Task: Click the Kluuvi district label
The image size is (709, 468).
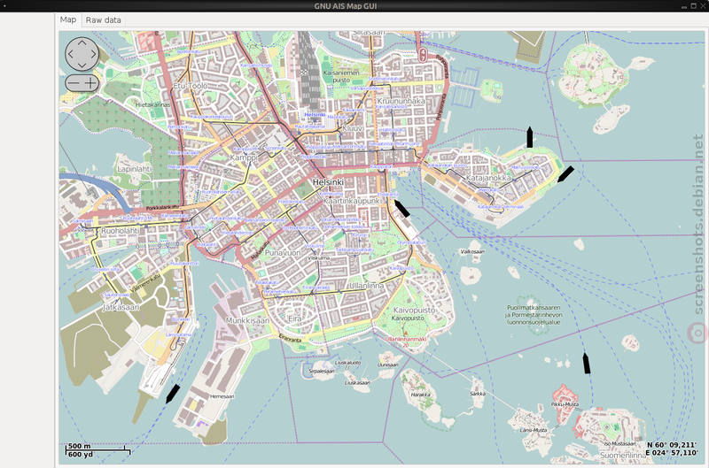Action: click(353, 128)
